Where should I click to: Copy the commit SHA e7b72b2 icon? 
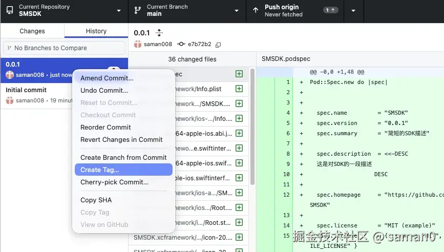[x=218, y=45]
